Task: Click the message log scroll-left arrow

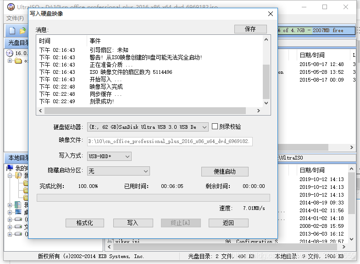Action: click(x=40, y=111)
